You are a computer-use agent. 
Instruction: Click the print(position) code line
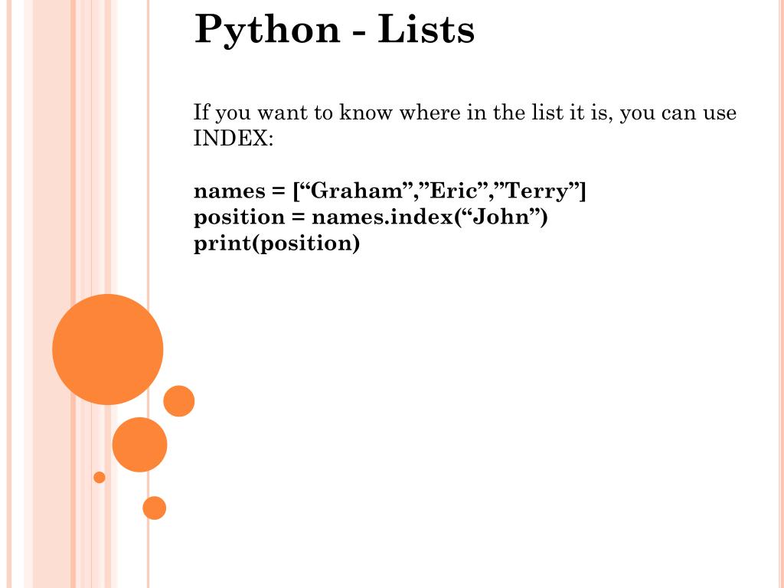tap(276, 243)
